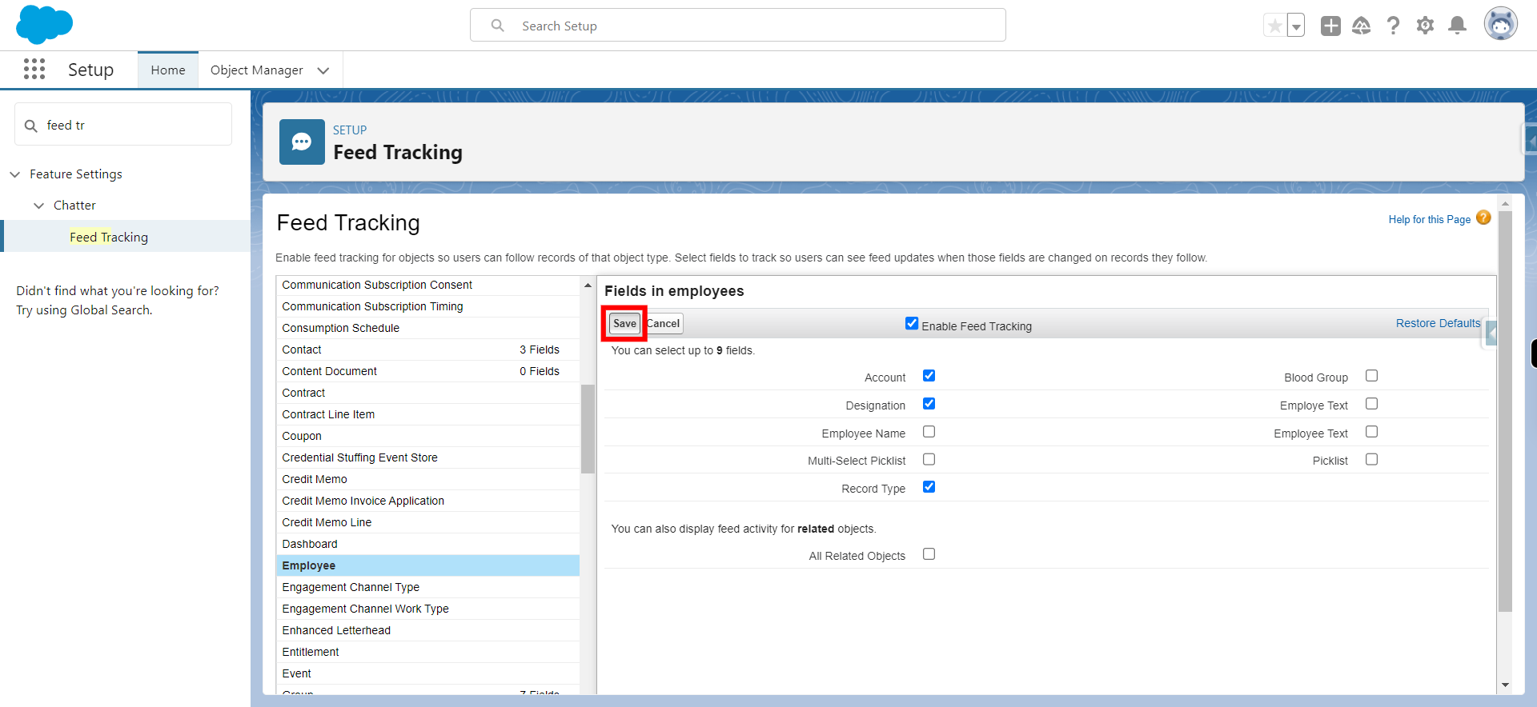Collapse the Feature Settings section
This screenshot has height=707, width=1537.
15,174
